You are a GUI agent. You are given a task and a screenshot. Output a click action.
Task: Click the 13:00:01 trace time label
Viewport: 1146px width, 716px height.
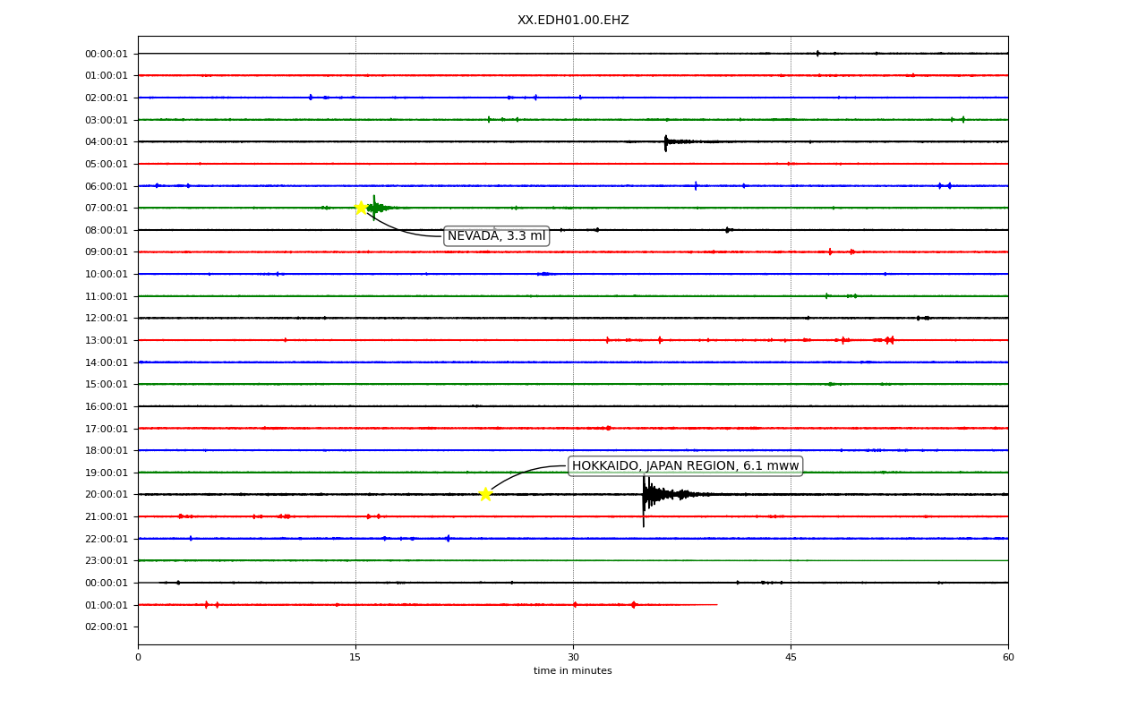coord(107,340)
